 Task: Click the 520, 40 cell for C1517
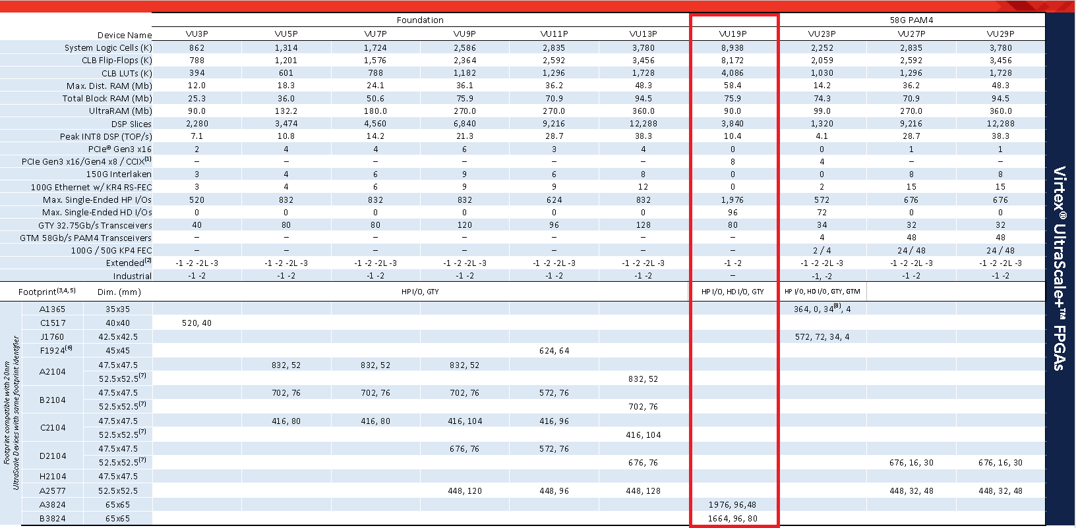pyautogui.click(x=196, y=323)
